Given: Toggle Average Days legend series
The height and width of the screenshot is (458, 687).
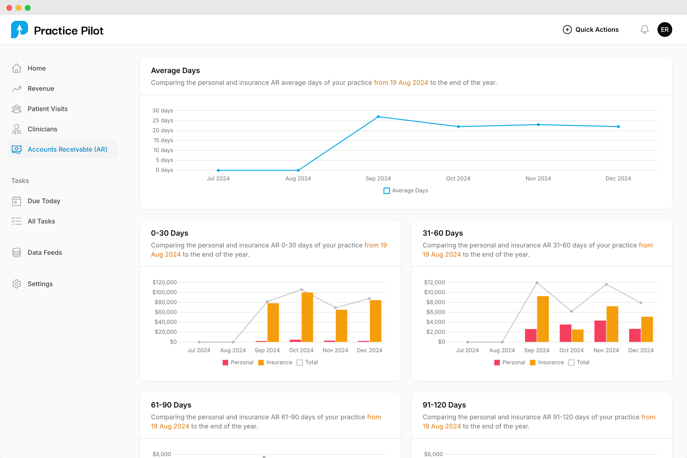Looking at the screenshot, I should (405, 191).
